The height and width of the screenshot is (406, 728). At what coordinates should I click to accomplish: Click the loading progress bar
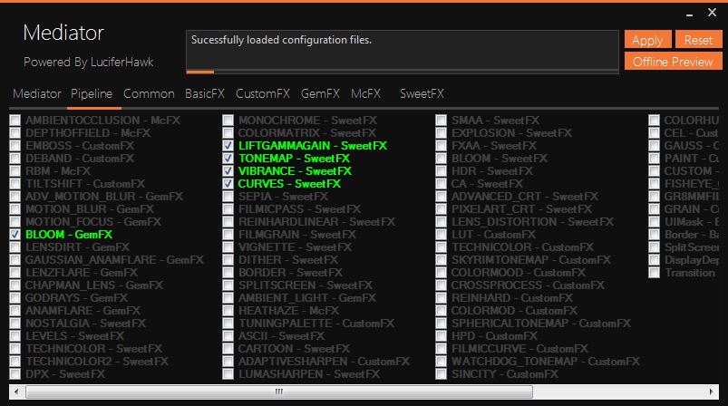click(x=402, y=72)
